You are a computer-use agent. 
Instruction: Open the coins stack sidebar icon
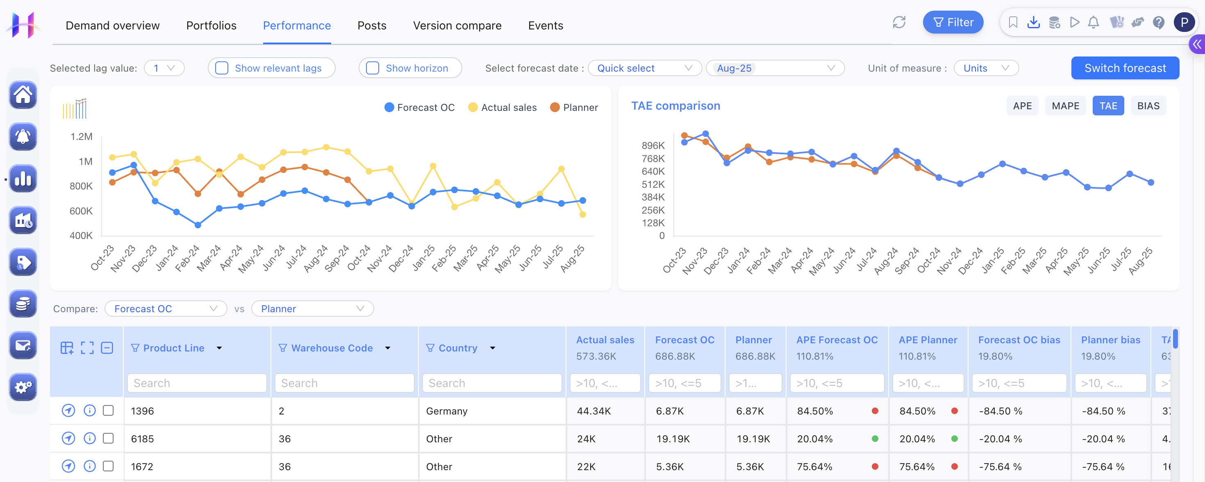pos(23,304)
